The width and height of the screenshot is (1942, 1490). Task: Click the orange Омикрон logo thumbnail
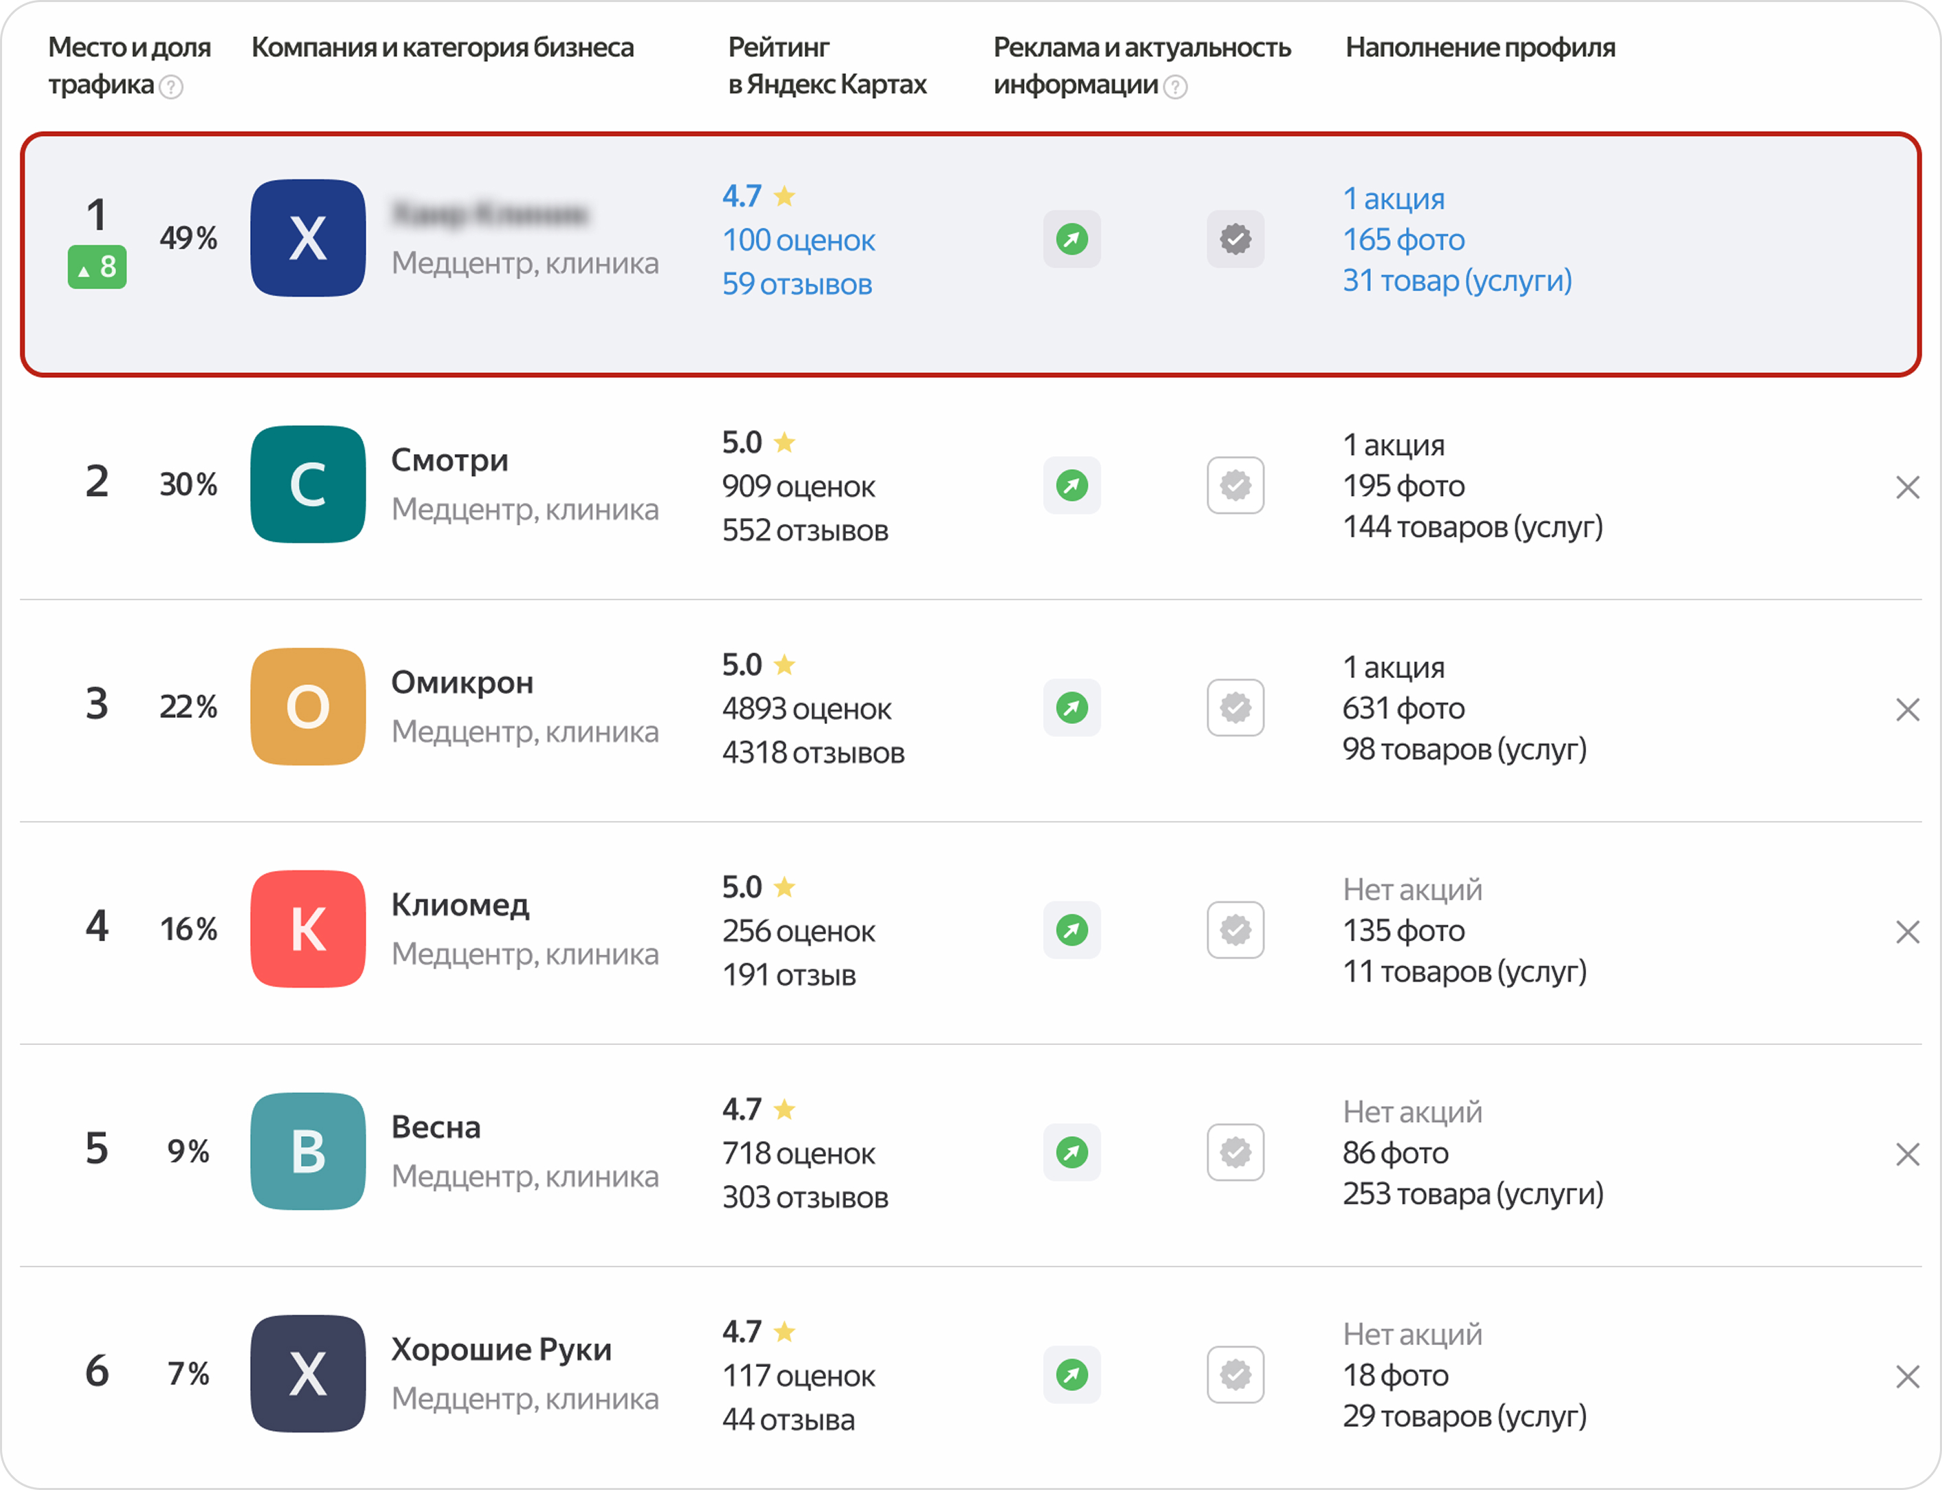point(308,707)
